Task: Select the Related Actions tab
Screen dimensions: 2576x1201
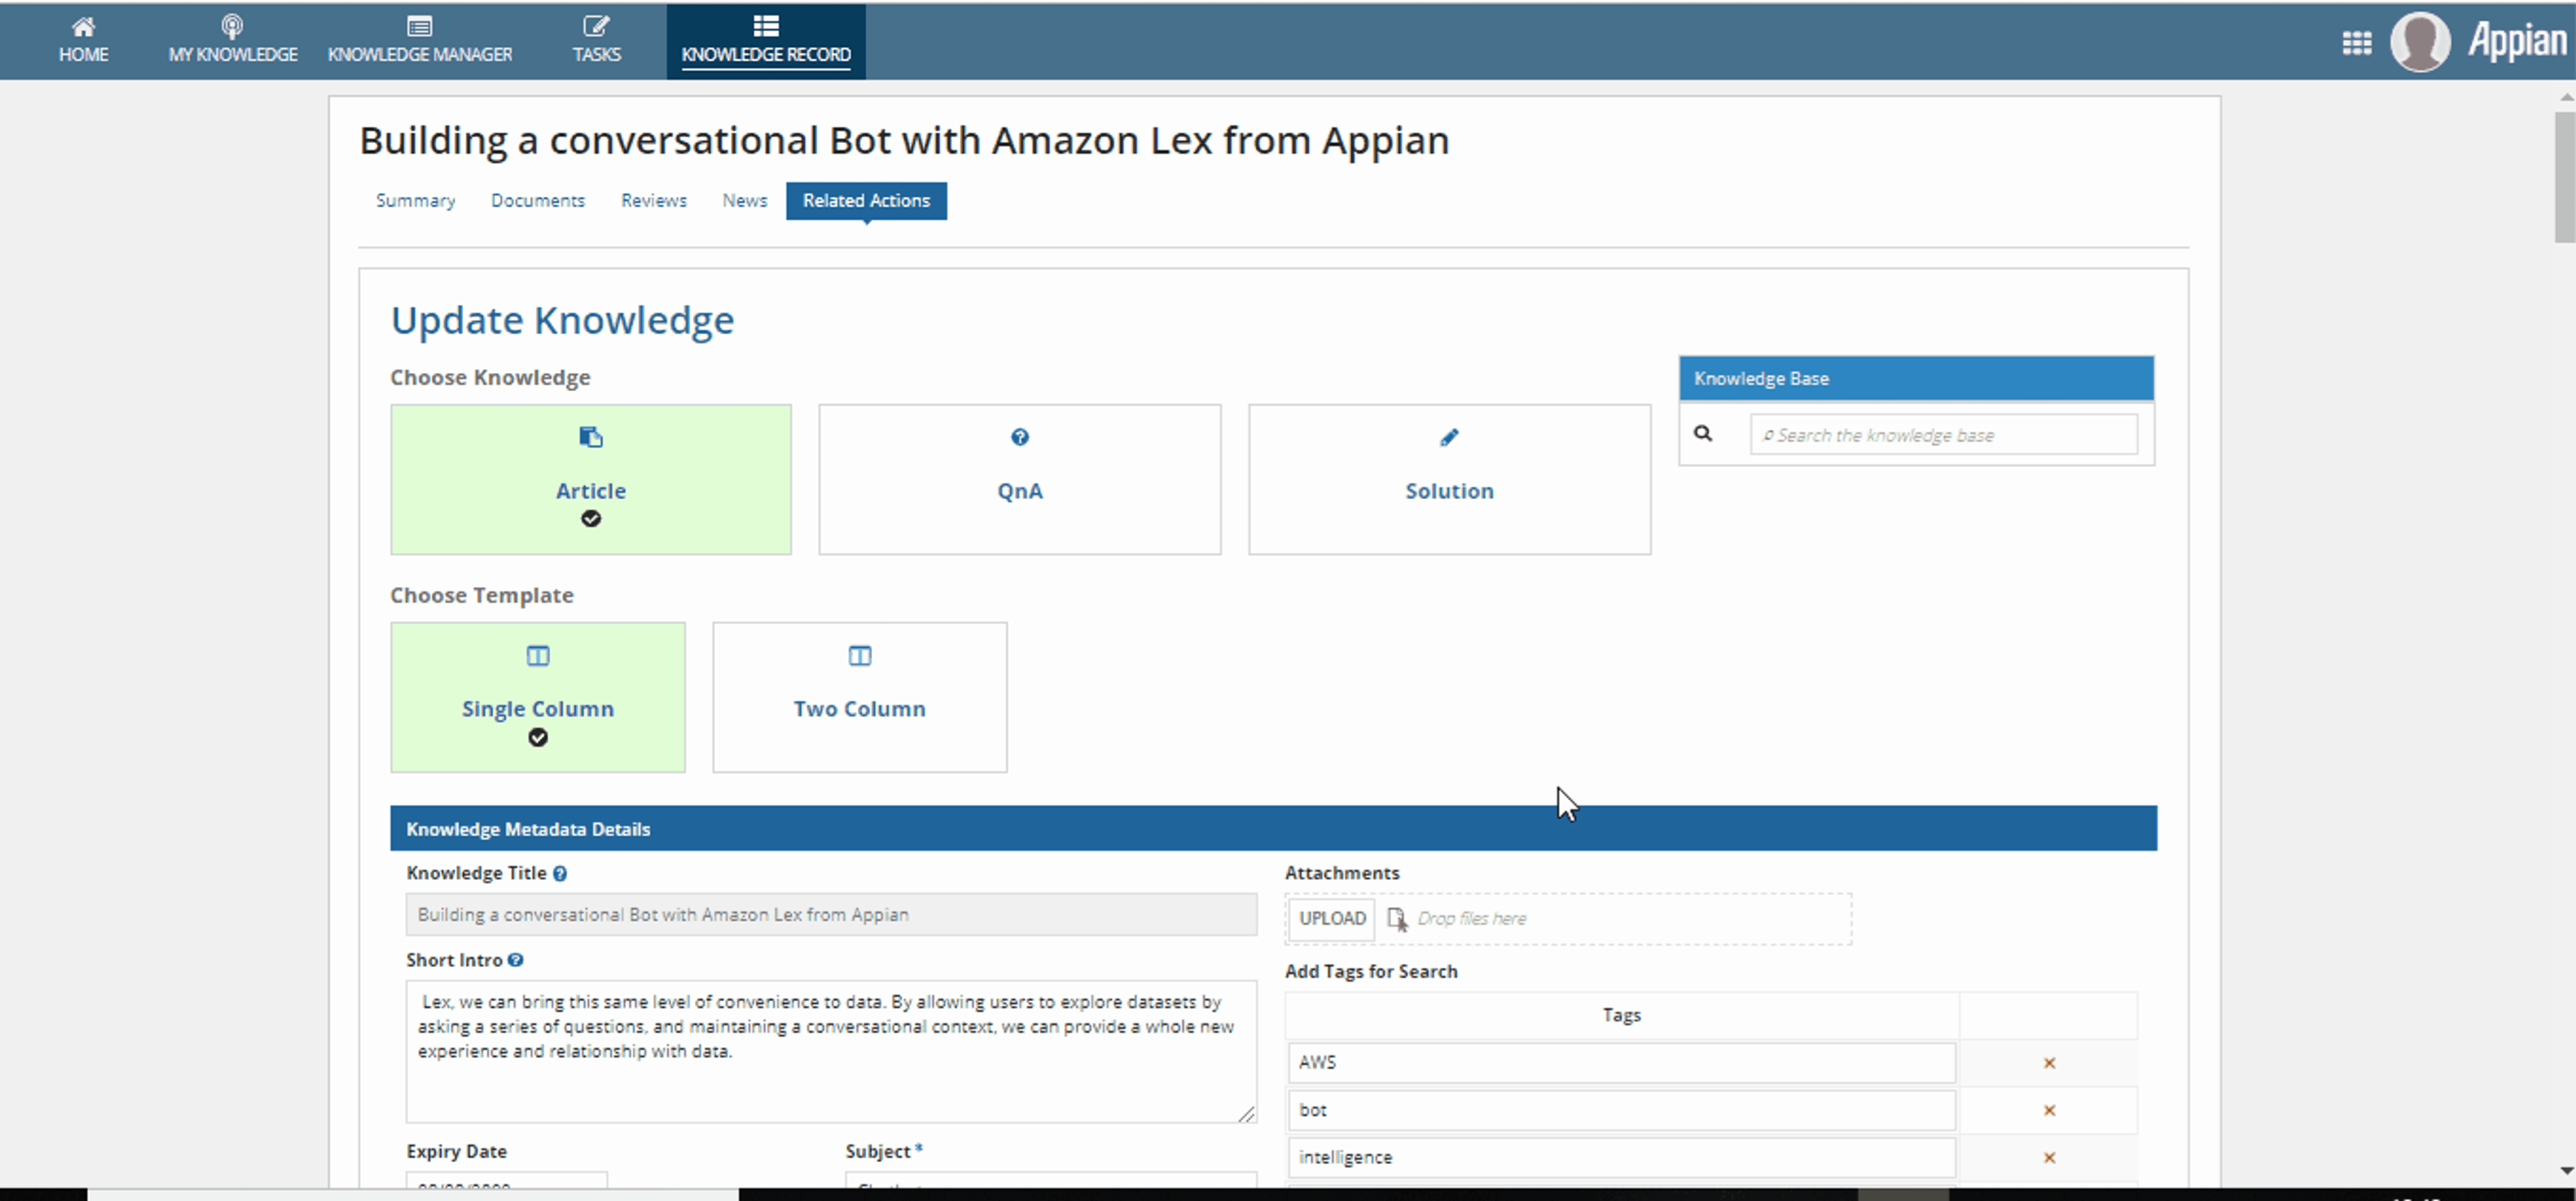Action: coord(866,200)
